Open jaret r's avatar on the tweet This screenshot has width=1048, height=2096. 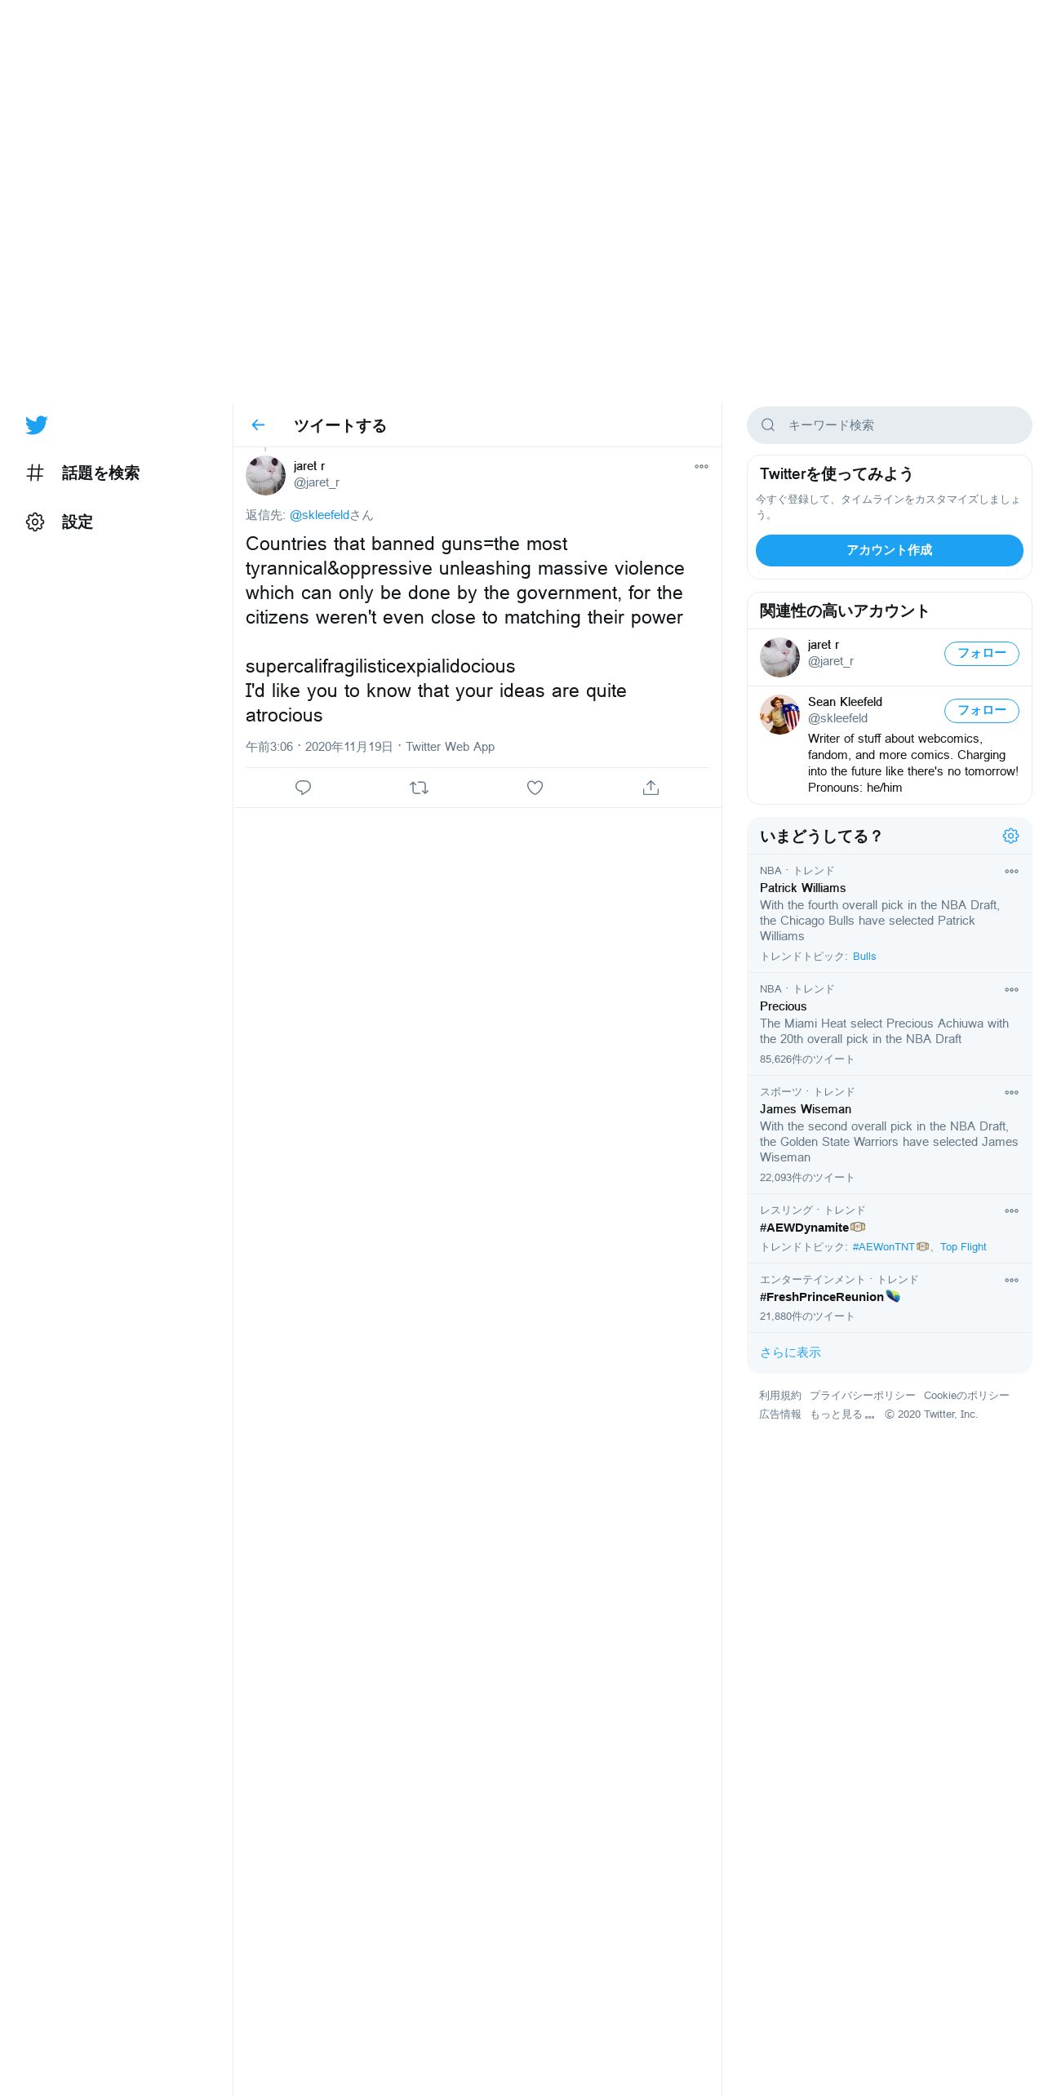(265, 475)
